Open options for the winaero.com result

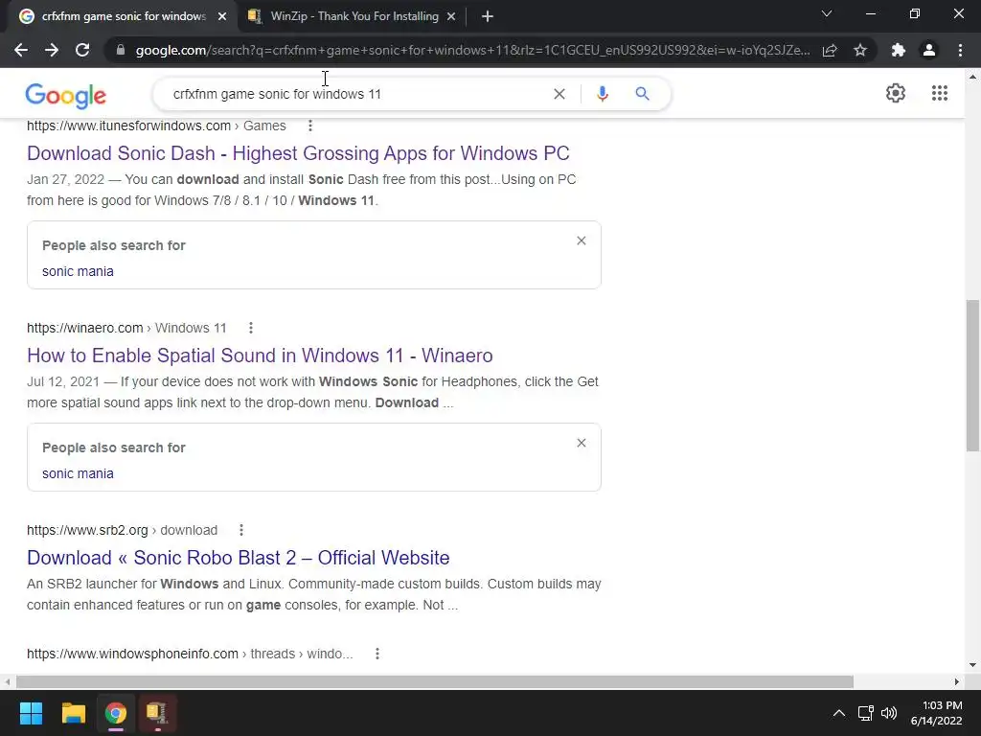(x=251, y=328)
